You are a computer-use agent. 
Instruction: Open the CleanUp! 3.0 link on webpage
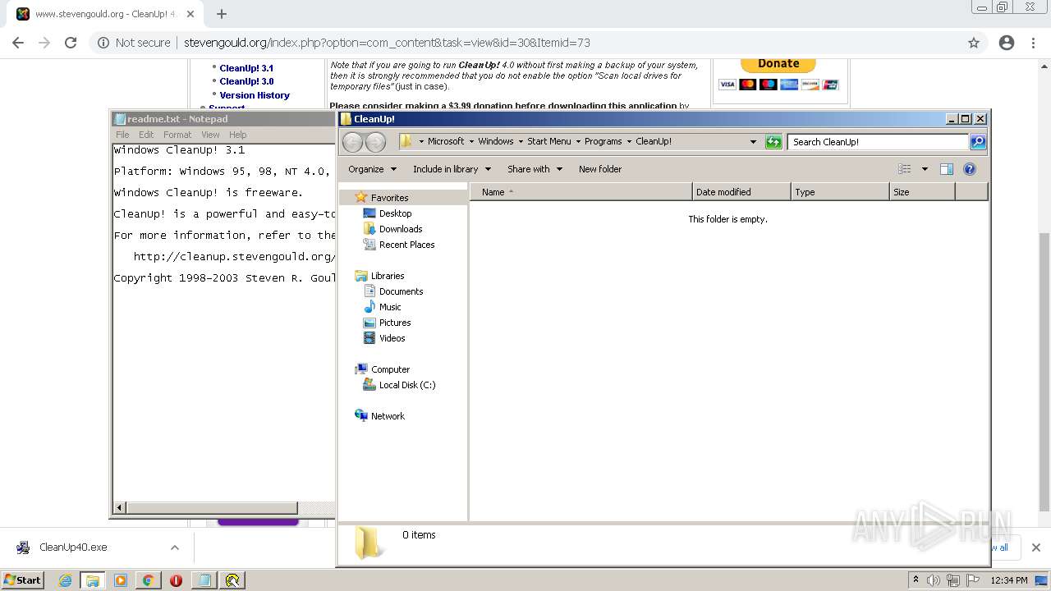246,81
